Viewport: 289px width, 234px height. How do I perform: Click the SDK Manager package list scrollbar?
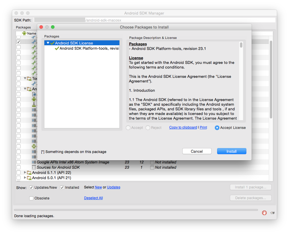pyautogui.click(x=271, y=79)
